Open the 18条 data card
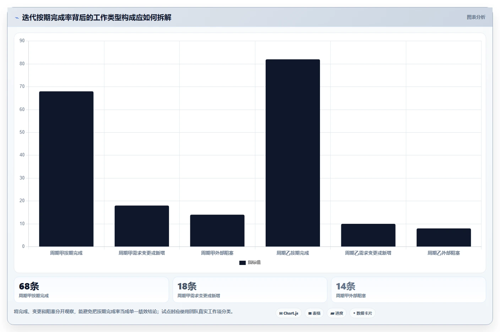The height and width of the screenshot is (332, 500). pyautogui.click(x=250, y=290)
